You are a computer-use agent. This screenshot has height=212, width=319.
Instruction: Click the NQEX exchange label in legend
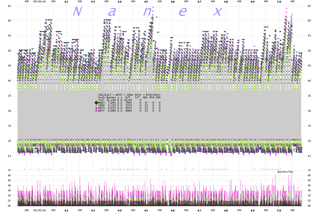pos(102,103)
